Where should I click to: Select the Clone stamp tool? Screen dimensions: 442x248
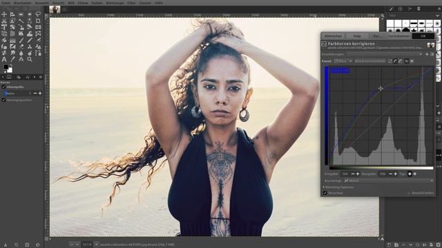click(29, 47)
